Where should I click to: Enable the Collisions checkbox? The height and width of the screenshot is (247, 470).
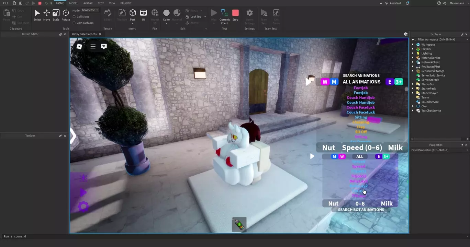point(74,17)
